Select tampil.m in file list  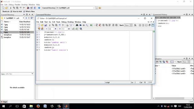tap(7, 37)
